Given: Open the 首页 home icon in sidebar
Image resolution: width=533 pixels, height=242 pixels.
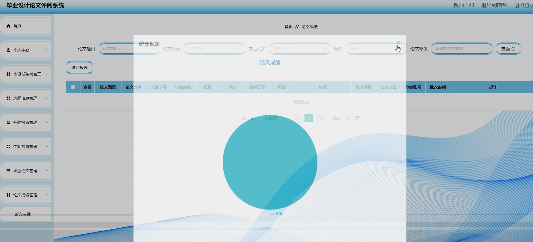Looking at the screenshot, I should click(8, 26).
